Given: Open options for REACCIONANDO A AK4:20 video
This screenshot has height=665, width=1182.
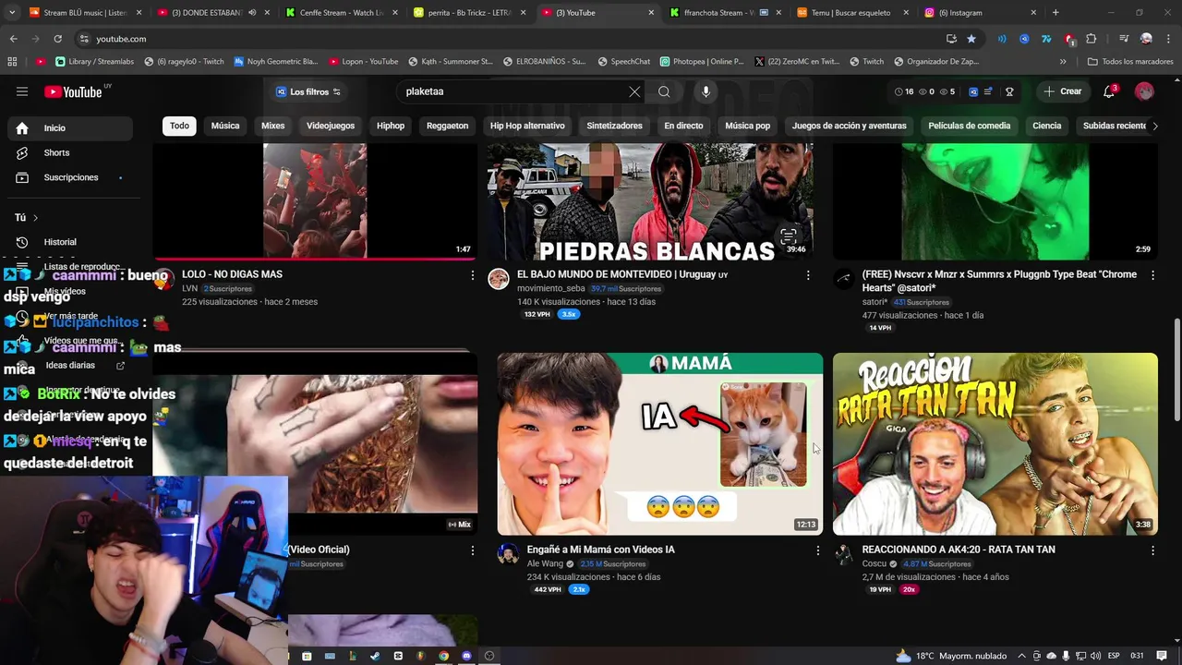Looking at the screenshot, I should point(1152,550).
